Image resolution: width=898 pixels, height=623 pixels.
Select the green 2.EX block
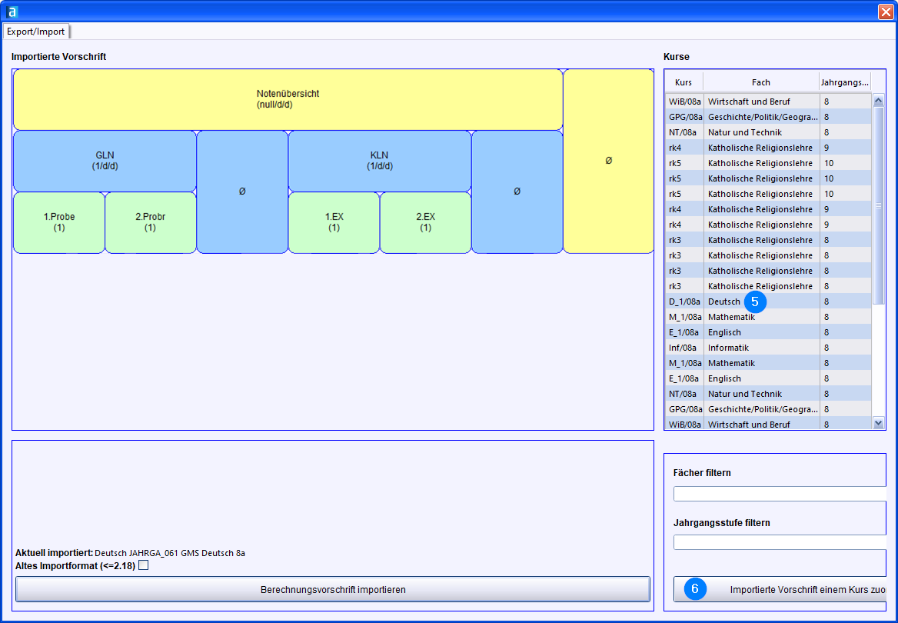[425, 222]
